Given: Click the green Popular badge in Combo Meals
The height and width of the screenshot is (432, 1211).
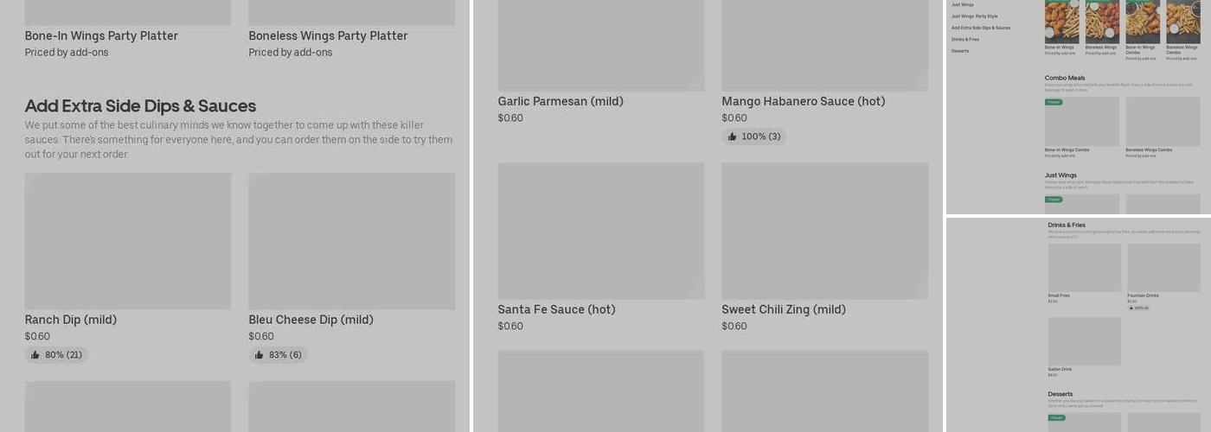Looking at the screenshot, I should [x=1054, y=102].
